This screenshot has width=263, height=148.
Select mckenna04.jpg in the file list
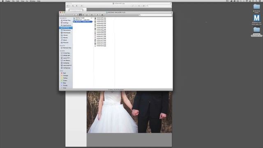click(101, 23)
